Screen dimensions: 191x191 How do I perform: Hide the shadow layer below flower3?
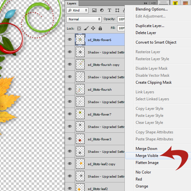pyautogui.click(x=70, y=151)
